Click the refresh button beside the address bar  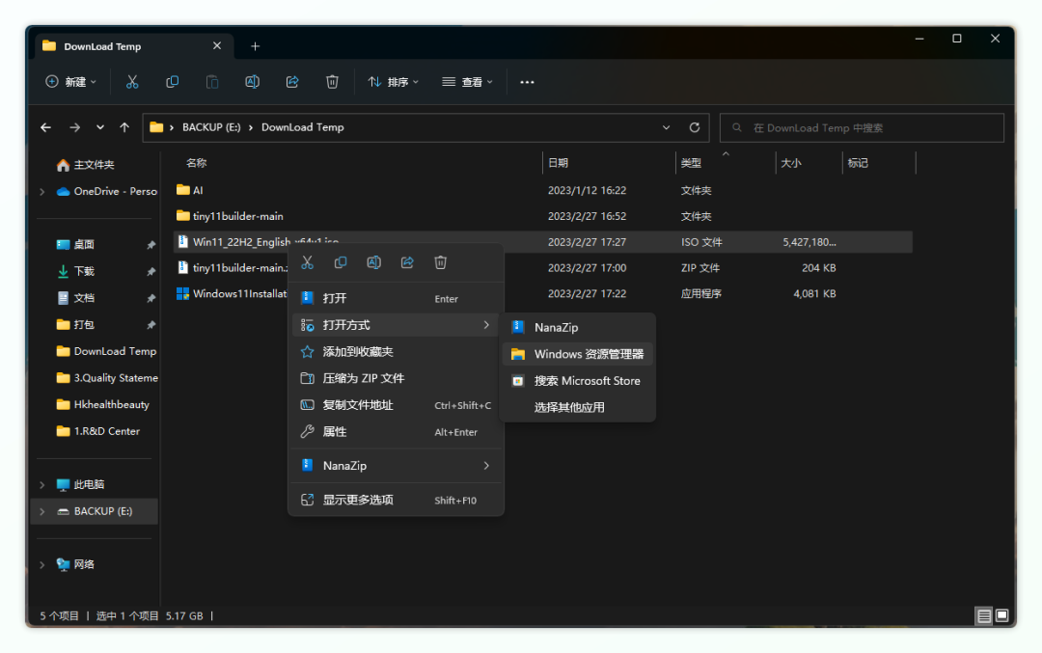pos(694,127)
